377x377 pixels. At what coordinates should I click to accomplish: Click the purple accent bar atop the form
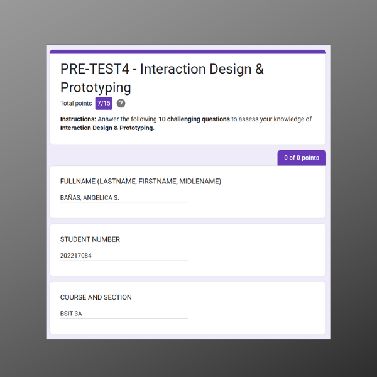[x=187, y=52]
